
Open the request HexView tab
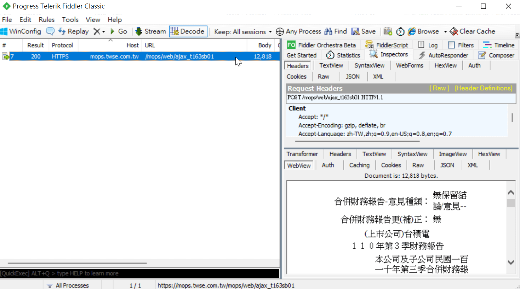446,65
